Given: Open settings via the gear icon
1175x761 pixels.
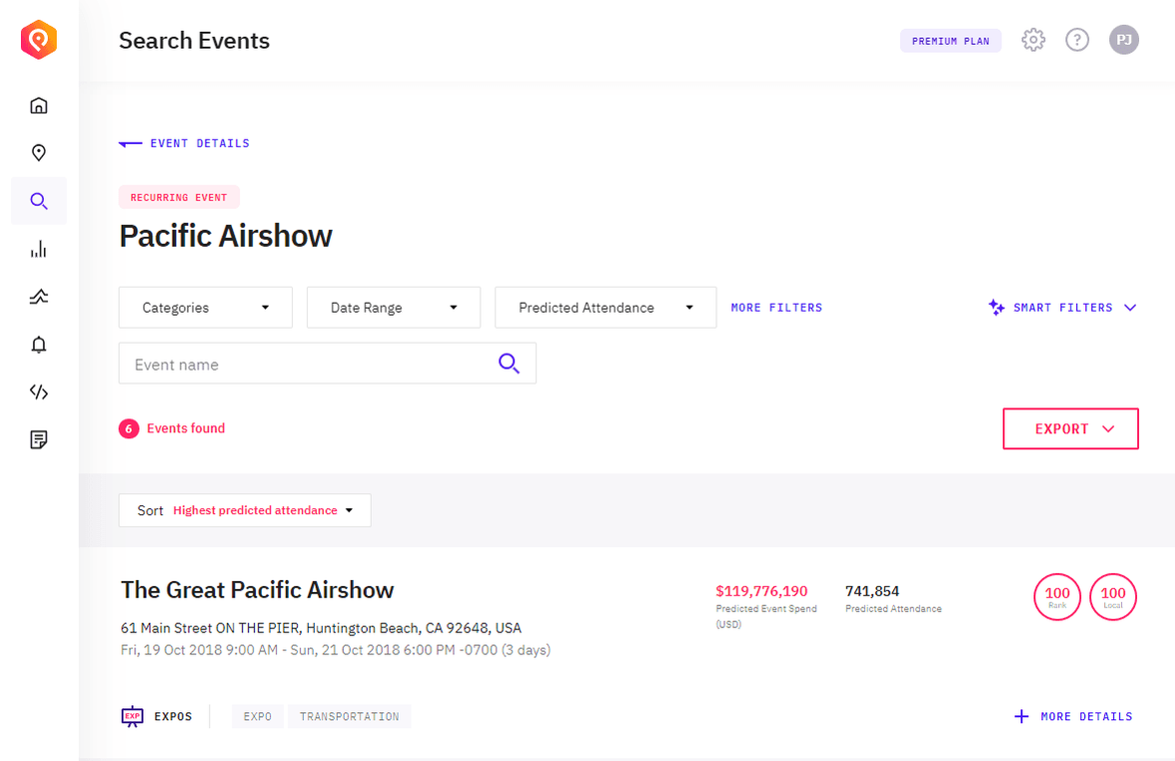Looking at the screenshot, I should point(1033,40).
